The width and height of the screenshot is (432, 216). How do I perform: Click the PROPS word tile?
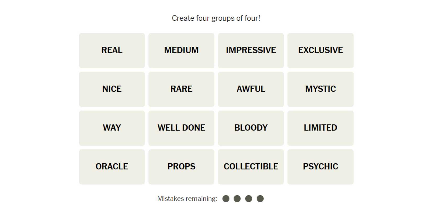pyautogui.click(x=181, y=167)
